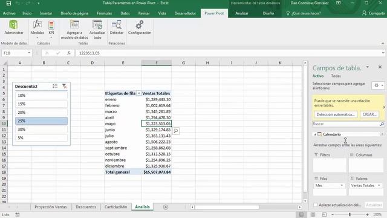
Task: Save the workbook from quick access toolbar
Action: [8, 3]
